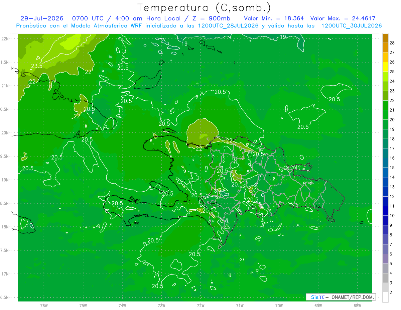Select the 1200UTC_30JUL2026 valid-until time
Image resolution: width=401 pixels, height=310 pixels.
352,26
